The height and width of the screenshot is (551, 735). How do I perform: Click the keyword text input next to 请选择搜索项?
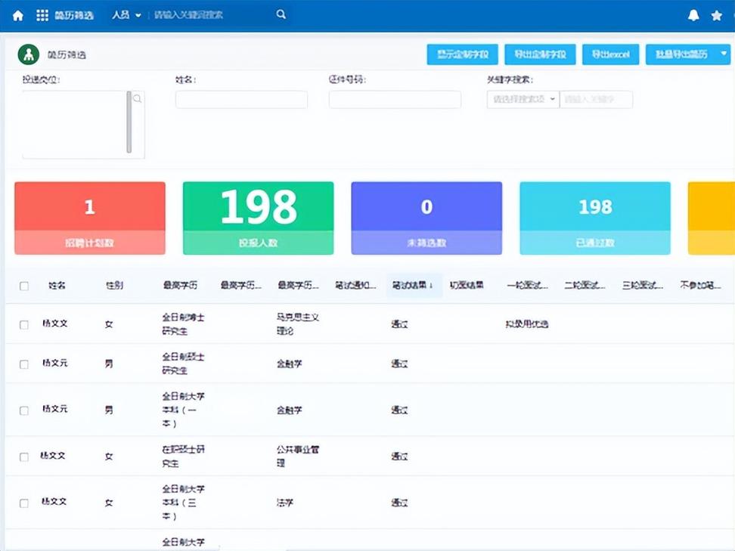(597, 99)
